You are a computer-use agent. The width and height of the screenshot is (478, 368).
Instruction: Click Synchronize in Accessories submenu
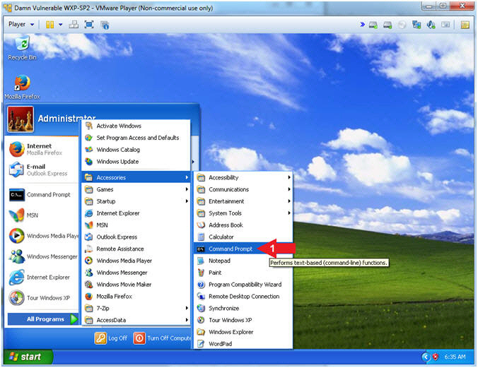(243, 308)
